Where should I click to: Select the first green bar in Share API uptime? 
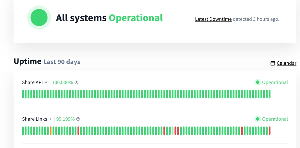[23, 94]
